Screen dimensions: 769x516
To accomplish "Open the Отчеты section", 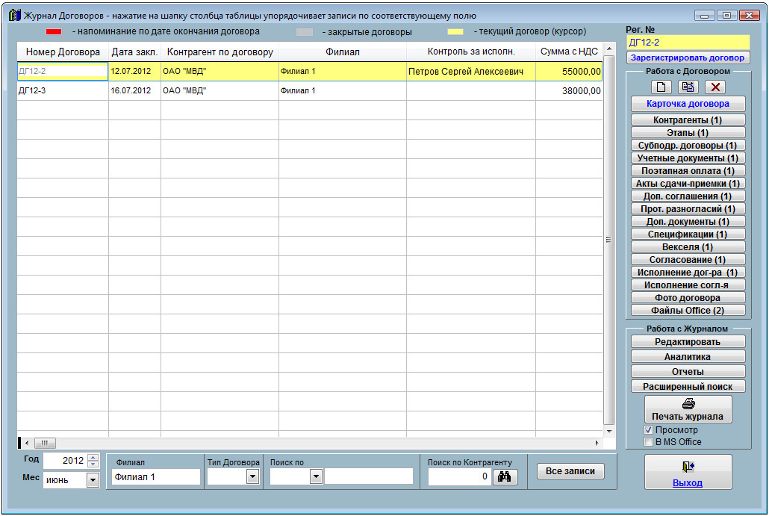I will click(688, 372).
